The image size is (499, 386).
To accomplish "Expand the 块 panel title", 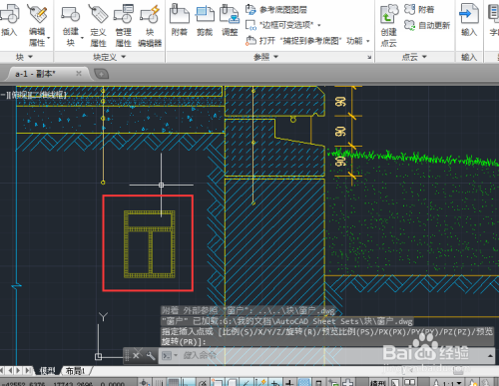I will click(x=24, y=57).
